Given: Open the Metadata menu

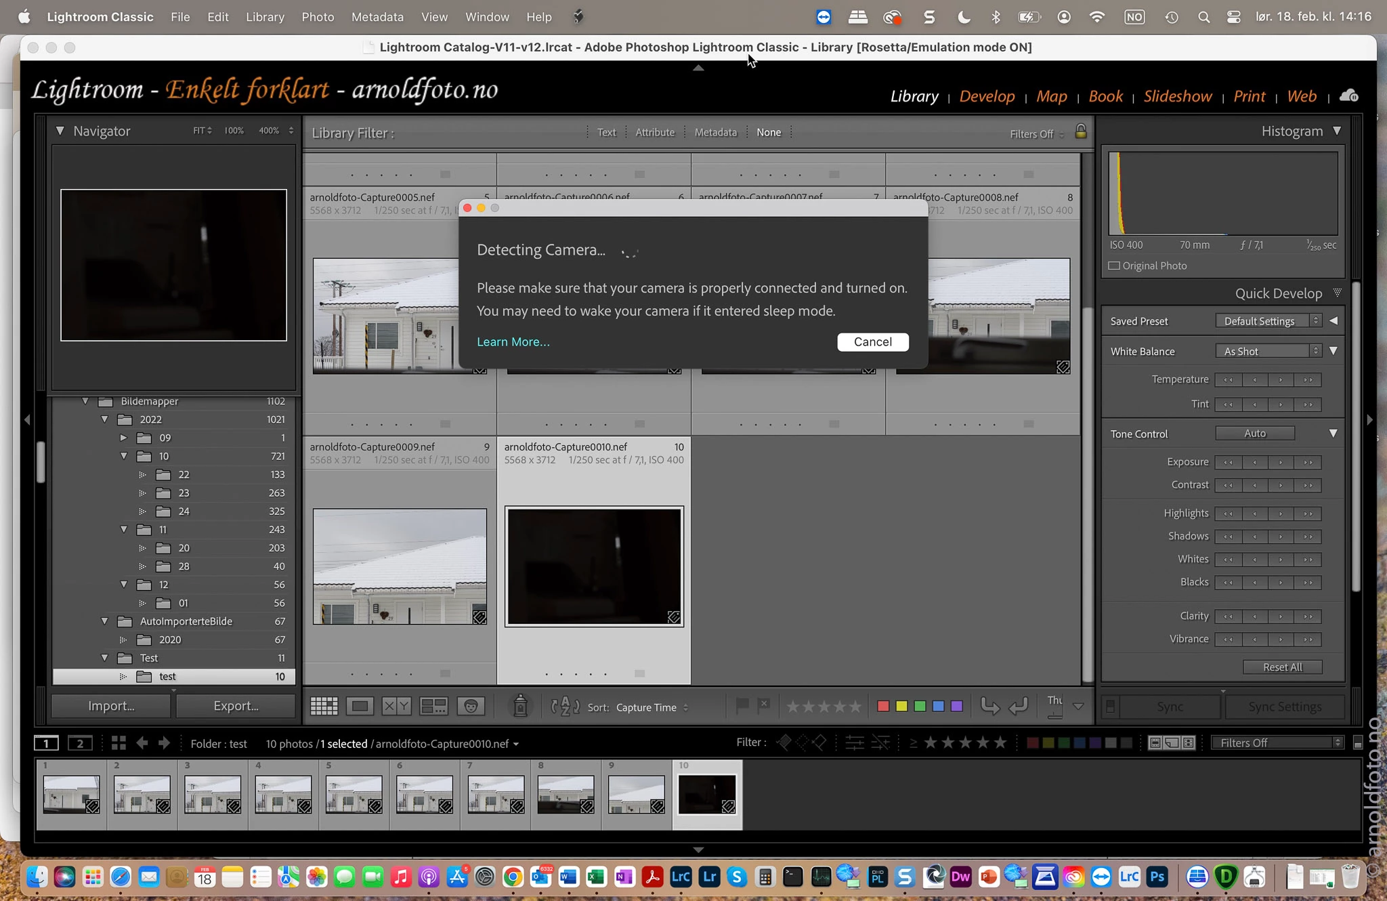Looking at the screenshot, I should coord(377,17).
